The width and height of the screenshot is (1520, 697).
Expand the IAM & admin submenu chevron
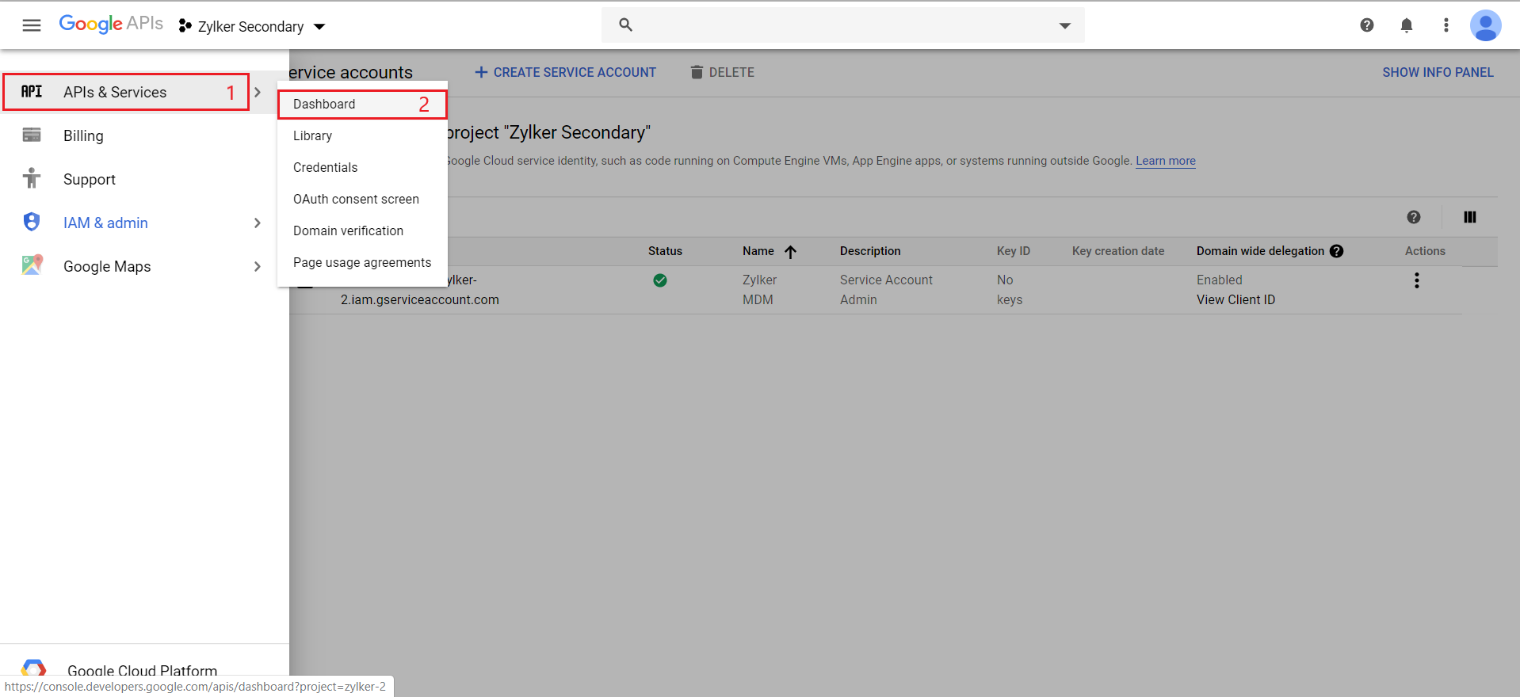click(258, 223)
